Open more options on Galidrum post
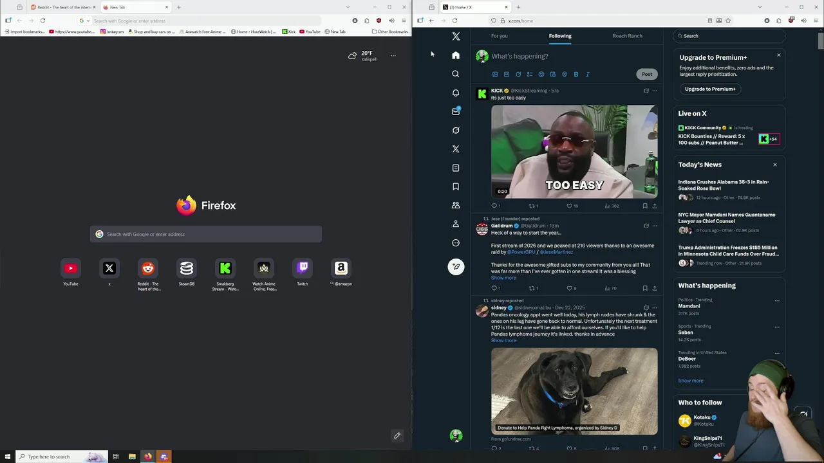This screenshot has height=463, width=824. click(x=655, y=226)
